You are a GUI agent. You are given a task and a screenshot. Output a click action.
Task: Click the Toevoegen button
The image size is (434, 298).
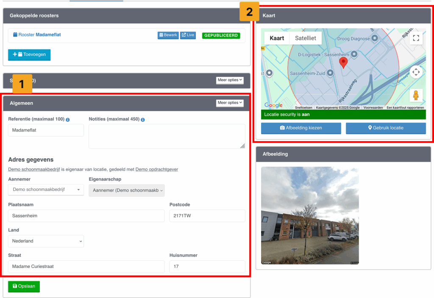click(x=29, y=55)
